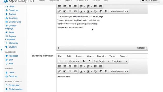Insert image in Supporting Information editor
The height and width of the screenshot is (92, 163).
(65, 71)
